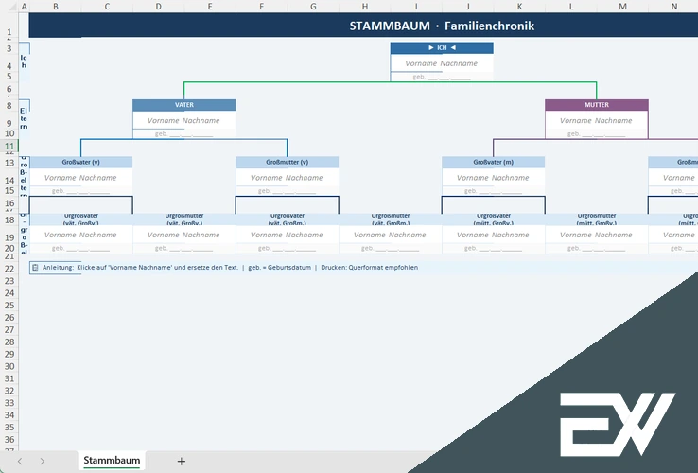The image size is (698, 473).
Task: Select column header D
Action: [157, 7]
